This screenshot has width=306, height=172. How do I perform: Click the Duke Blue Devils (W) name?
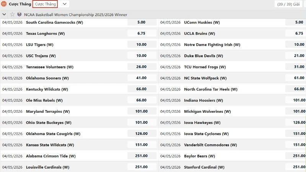[203, 56]
